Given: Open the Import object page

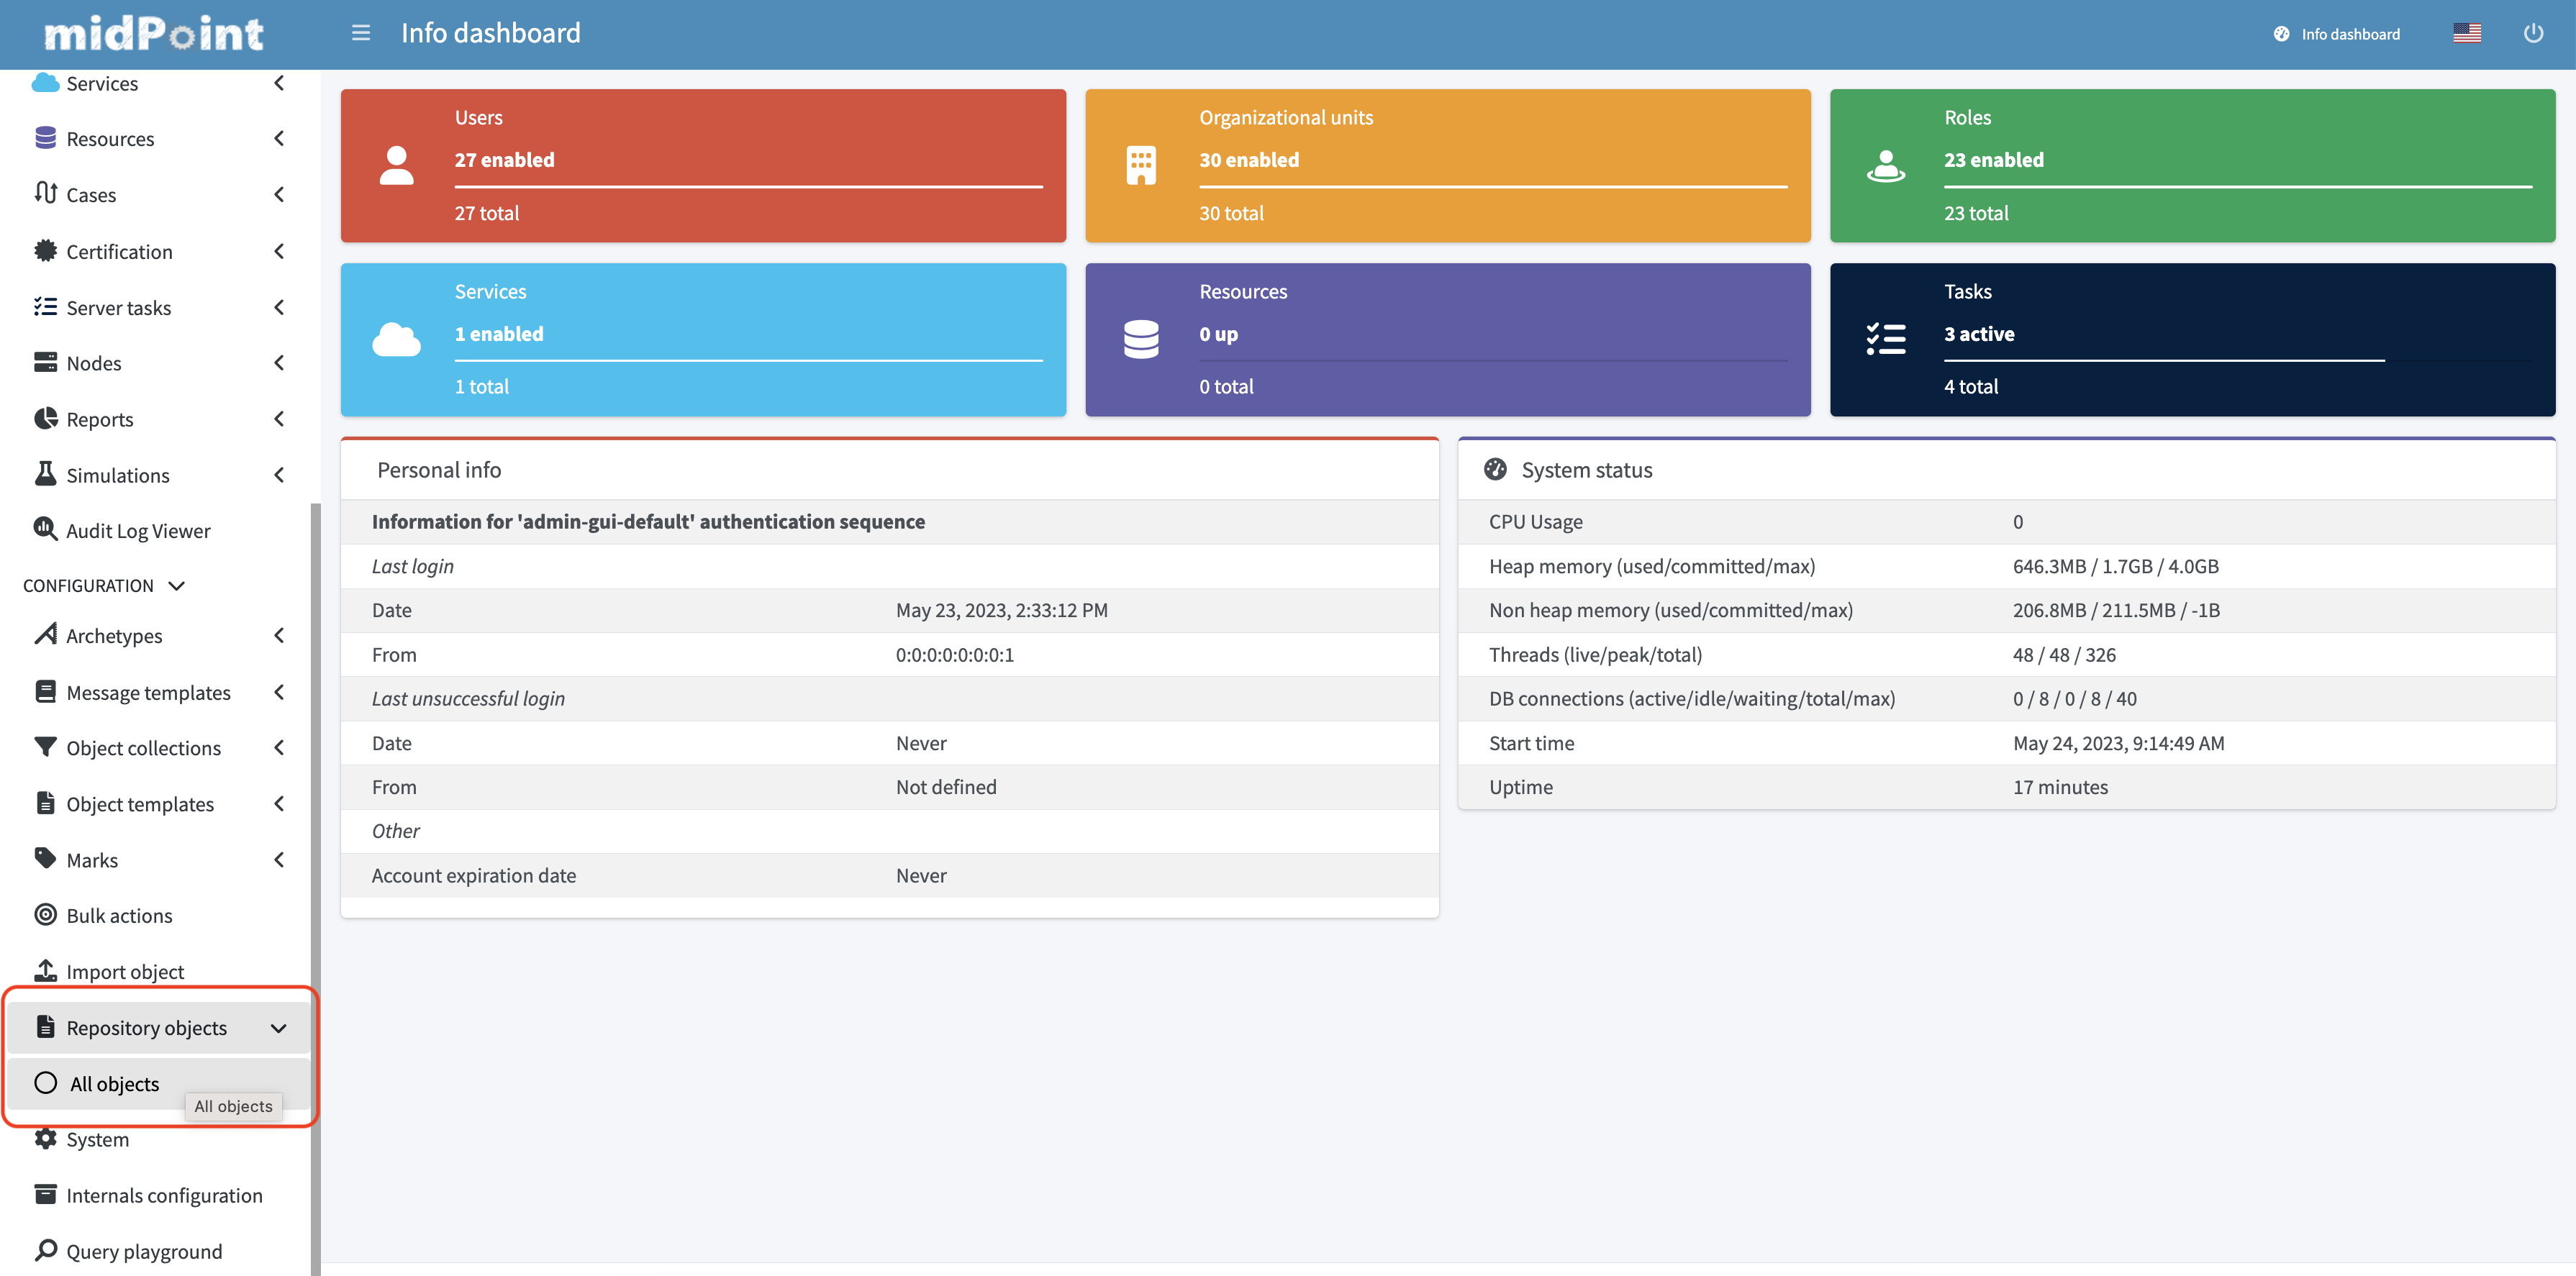Looking at the screenshot, I should pyautogui.click(x=125, y=972).
